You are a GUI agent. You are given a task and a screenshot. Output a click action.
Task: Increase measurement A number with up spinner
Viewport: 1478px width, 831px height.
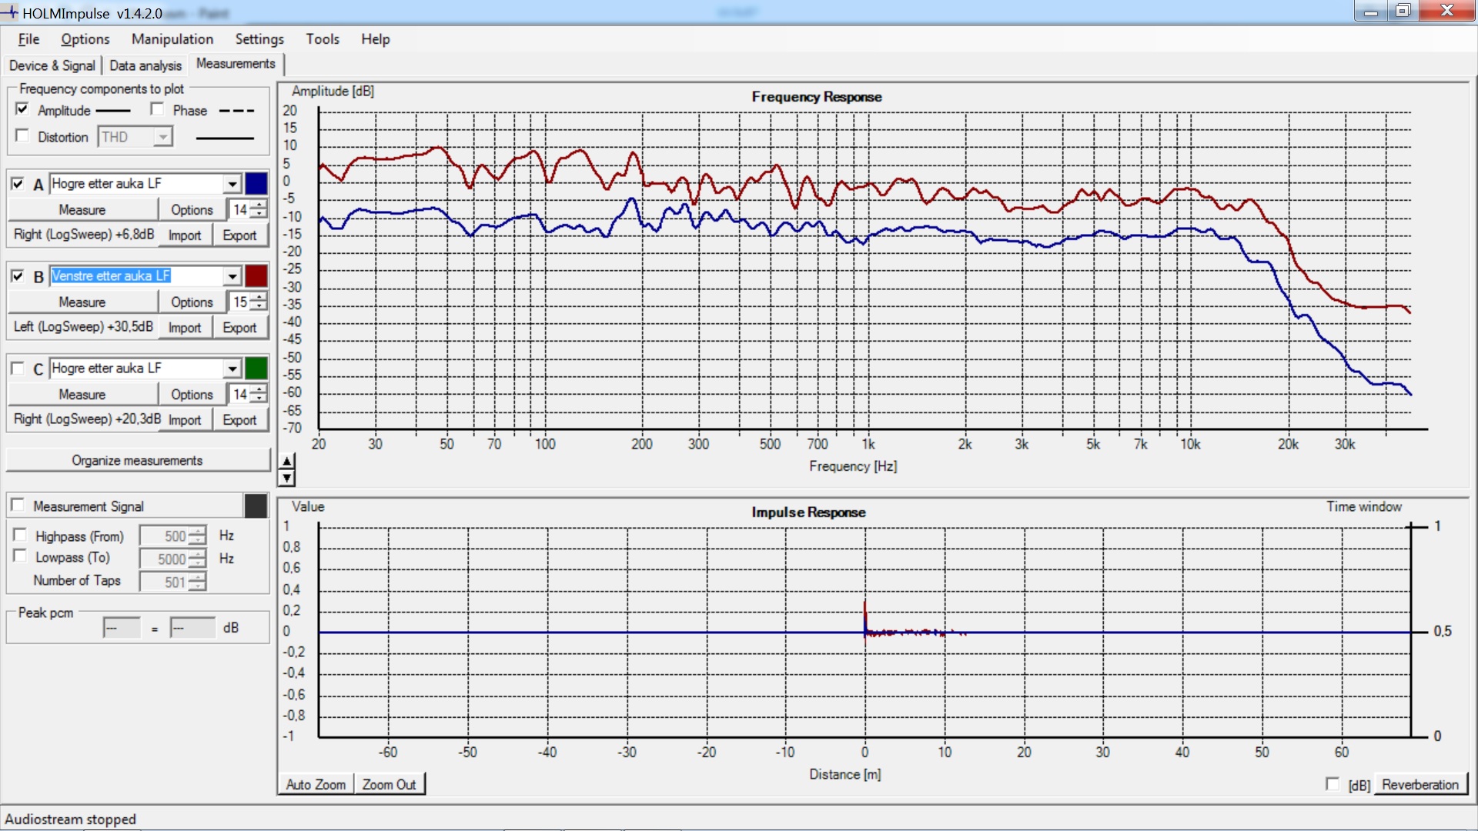[259, 205]
